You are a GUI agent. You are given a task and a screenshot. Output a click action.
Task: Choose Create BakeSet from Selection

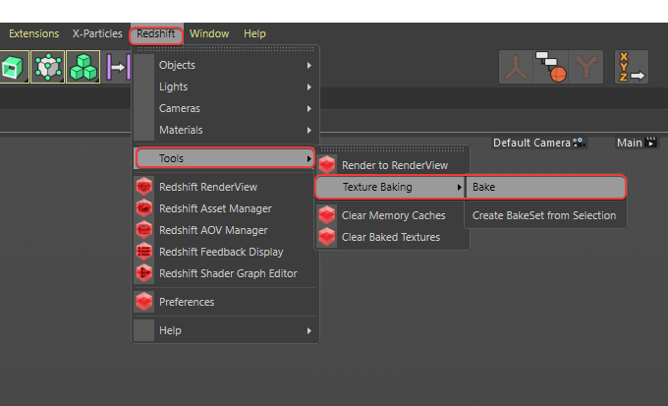coord(544,215)
